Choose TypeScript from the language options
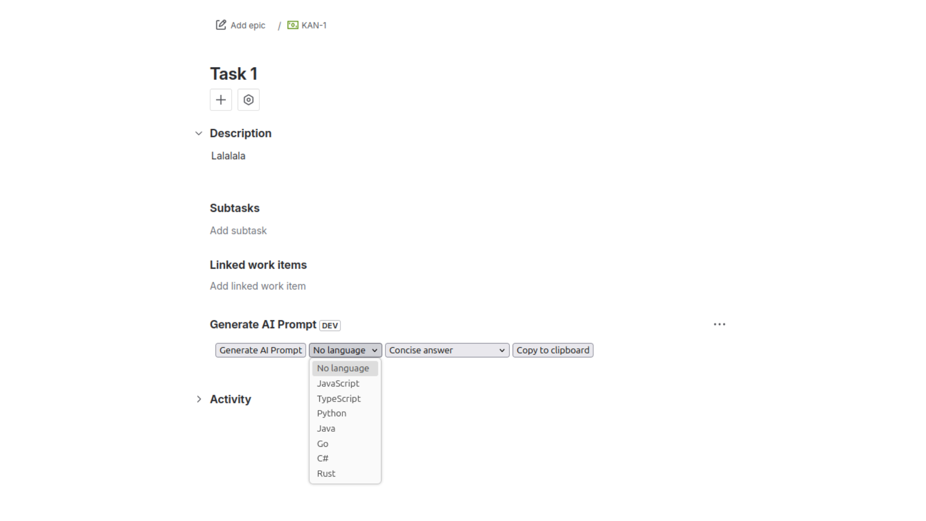The image size is (926, 521). [339, 398]
